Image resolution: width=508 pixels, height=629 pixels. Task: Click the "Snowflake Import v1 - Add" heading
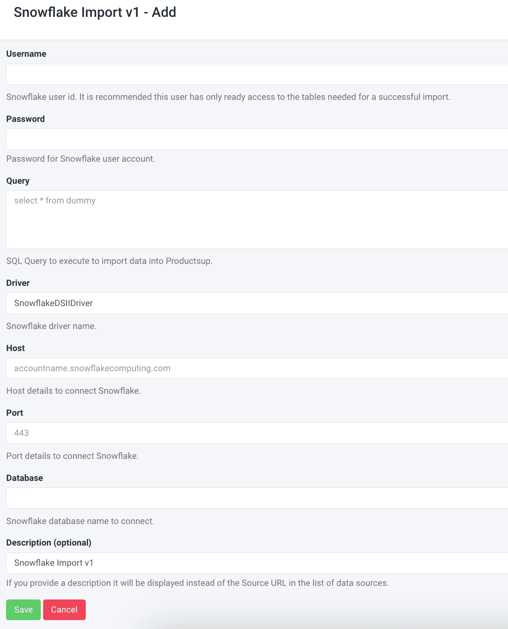[95, 12]
